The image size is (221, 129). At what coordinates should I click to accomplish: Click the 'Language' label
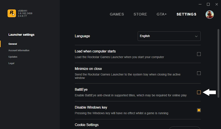click(82, 36)
